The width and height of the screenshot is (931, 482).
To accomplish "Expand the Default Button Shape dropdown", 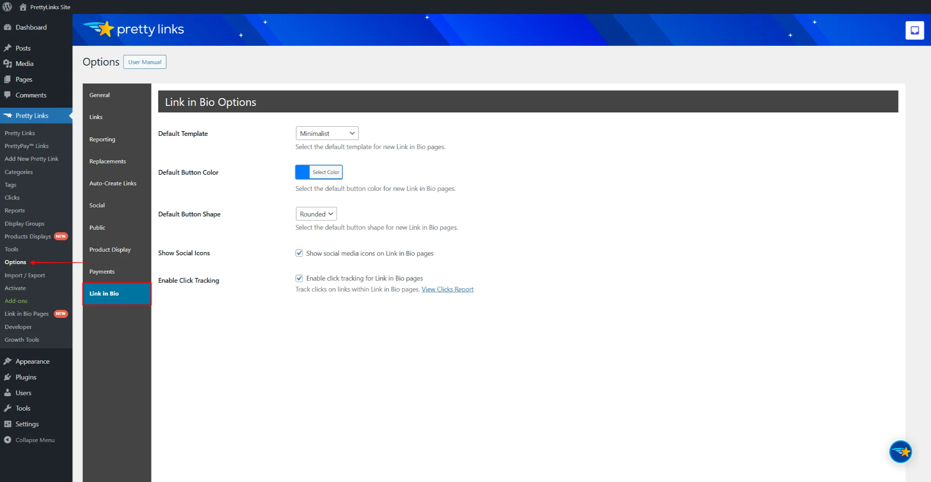I will pos(316,214).
